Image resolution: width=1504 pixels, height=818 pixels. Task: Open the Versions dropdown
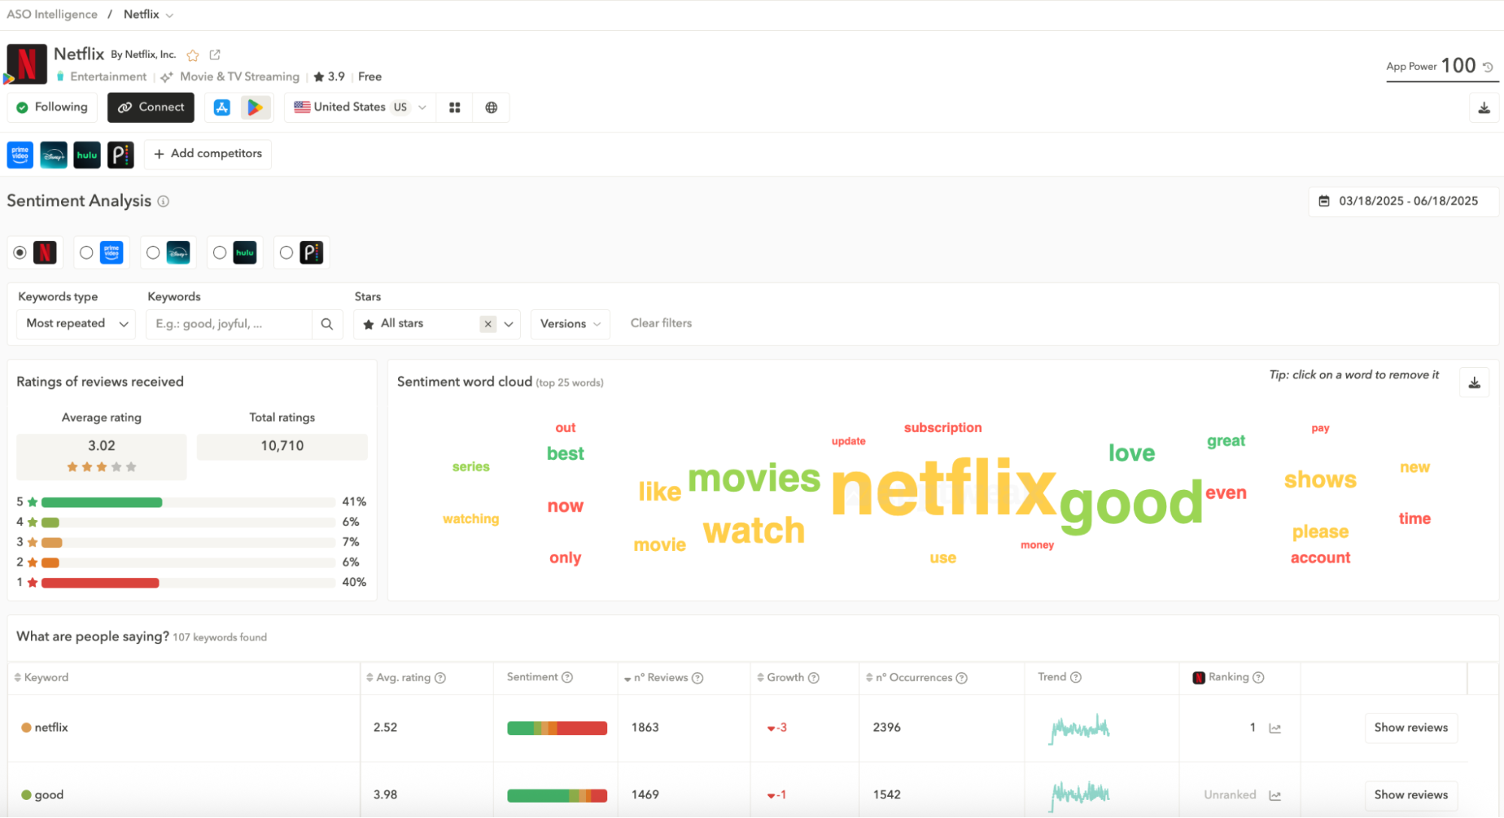[570, 324]
